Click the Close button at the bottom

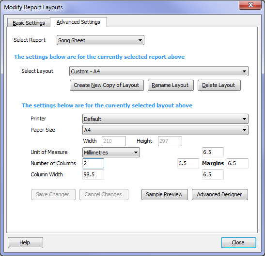coord(238,242)
